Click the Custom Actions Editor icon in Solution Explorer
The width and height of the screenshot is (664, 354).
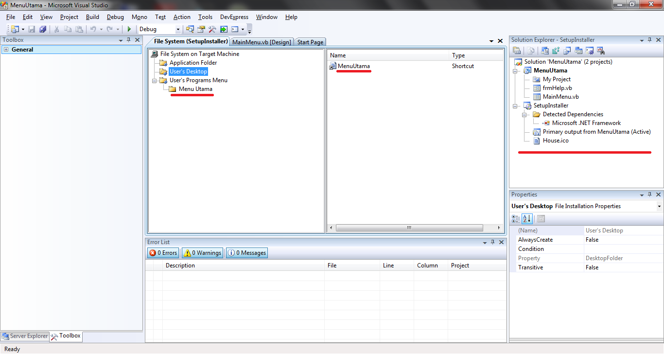tap(590, 50)
